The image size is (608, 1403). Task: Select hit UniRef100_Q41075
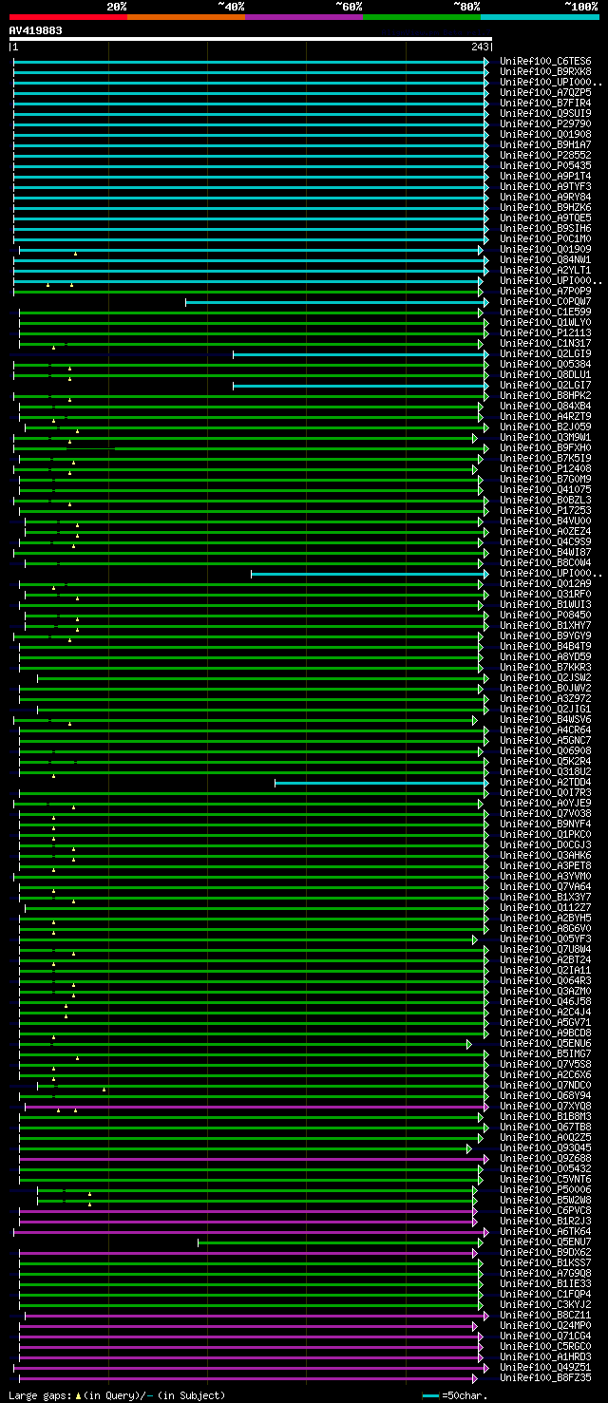point(545,489)
